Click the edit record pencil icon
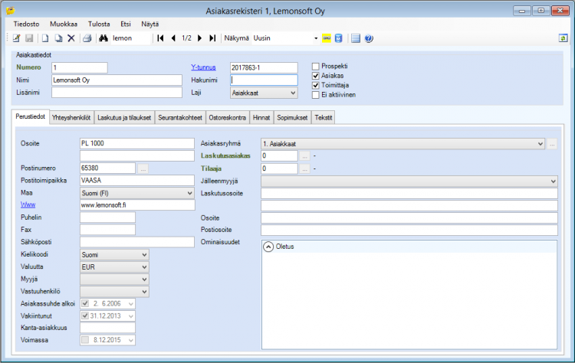 pos(17,38)
